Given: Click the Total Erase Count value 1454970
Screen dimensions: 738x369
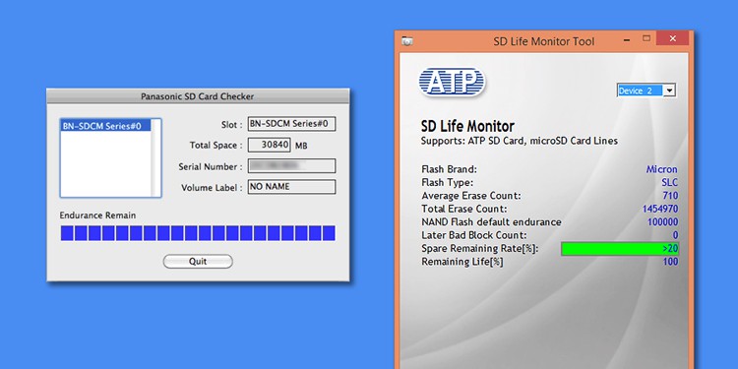Looking at the screenshot, I should pos(660,209).
